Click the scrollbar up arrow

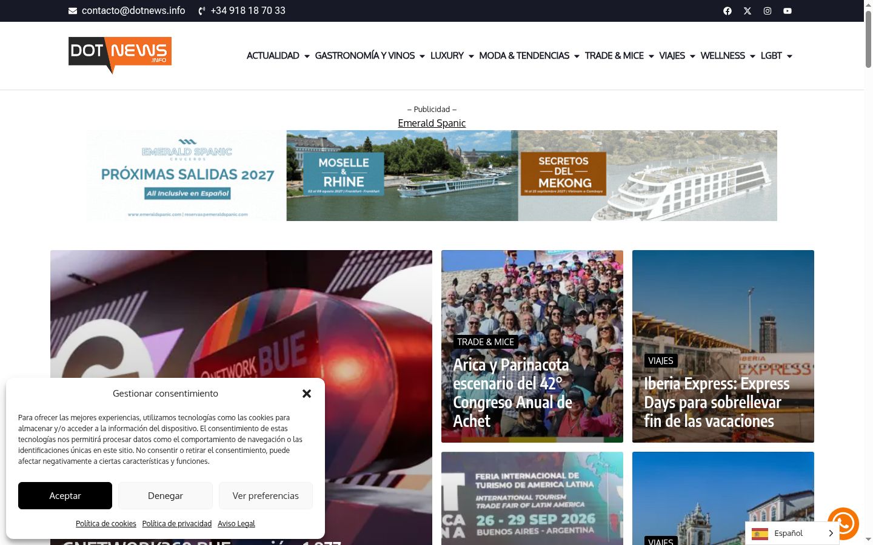coord(868,5)
